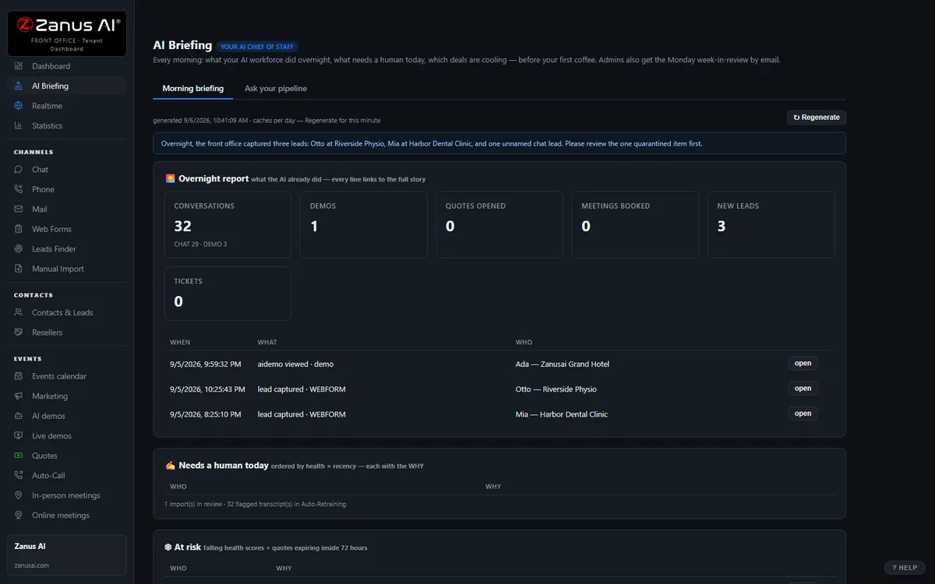Click the Web Forms clipboard icon
The width and height of the screenshot is (935, 584).
[19, 229]
